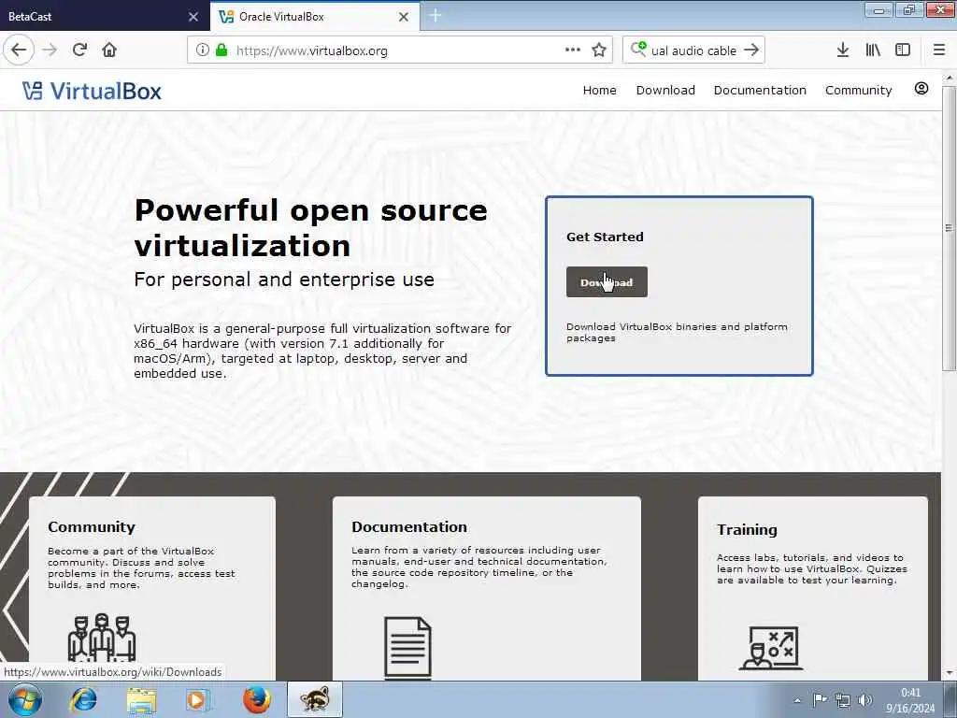Open the Home nav link
The height and width of the screenshot is (718, 957).
(599, 91)
